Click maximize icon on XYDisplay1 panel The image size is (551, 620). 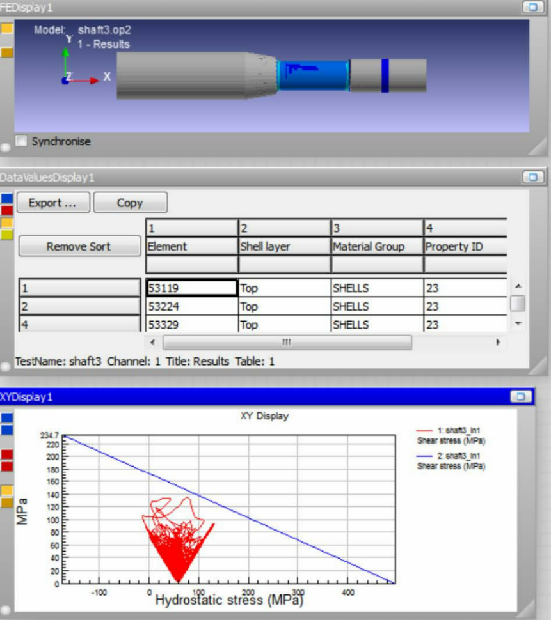[x=520, y=397]
